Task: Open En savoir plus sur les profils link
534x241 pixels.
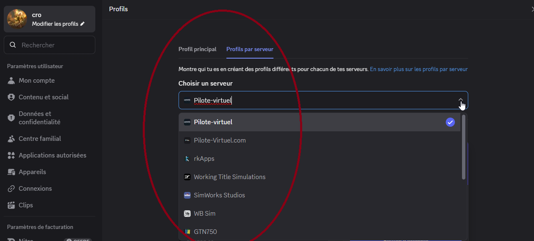Action: 419,69
